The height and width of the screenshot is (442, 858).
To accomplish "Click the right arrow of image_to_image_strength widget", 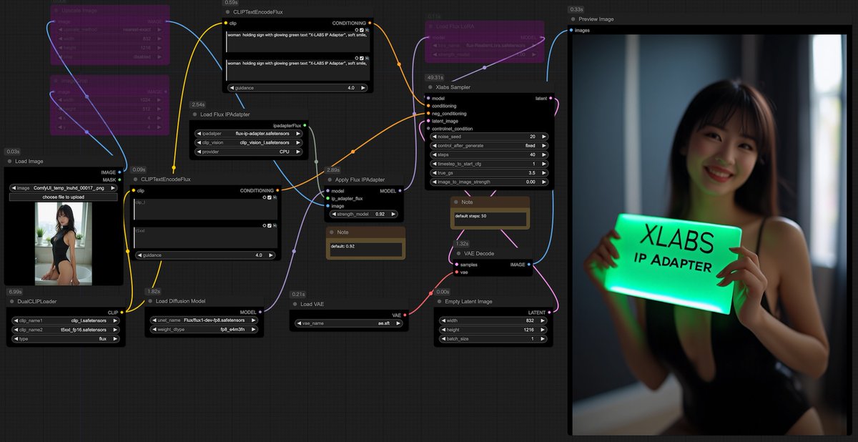I will coord(545,182).
